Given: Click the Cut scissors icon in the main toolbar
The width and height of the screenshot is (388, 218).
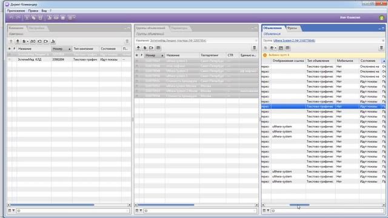Looking at the screenshot, I should pos(27,18).
